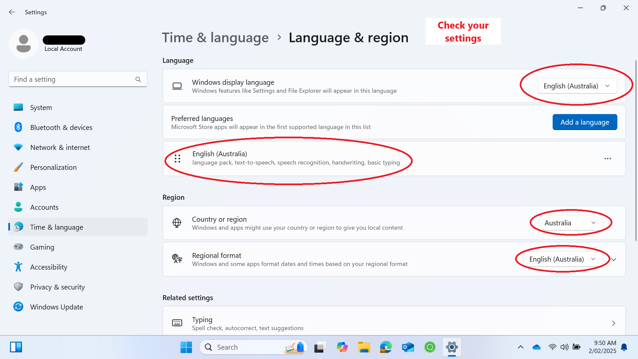Viewport: 638px width, 359px height.
Task: Show hidden icons in the system tray
Action: (x=521, y=347)
